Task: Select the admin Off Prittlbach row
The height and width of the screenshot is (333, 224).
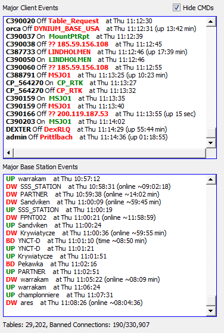Action: 87,137
